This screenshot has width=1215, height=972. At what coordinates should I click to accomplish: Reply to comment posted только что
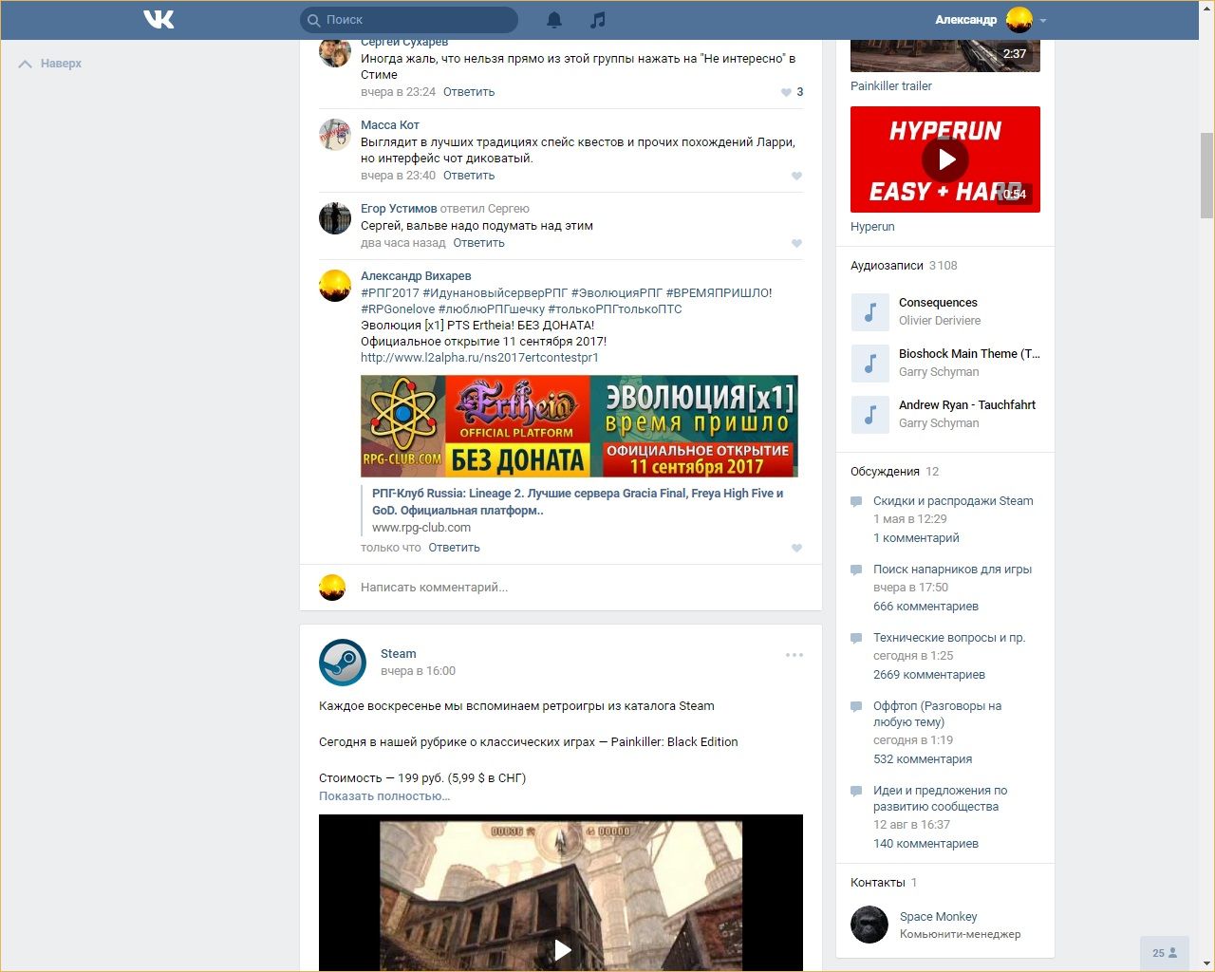coord(454,548)
